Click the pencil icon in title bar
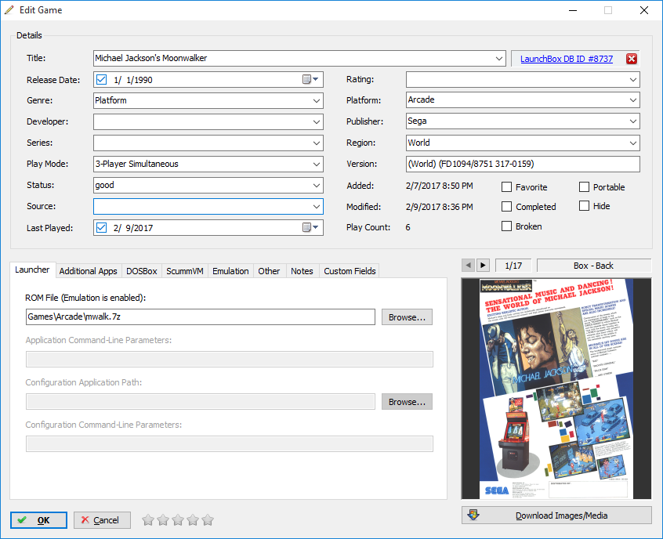This screenshot has width=663, height=539. point(9,9)
